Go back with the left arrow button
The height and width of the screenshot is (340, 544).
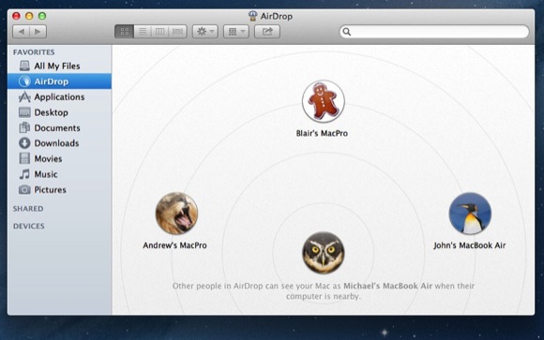click(22, 32)
